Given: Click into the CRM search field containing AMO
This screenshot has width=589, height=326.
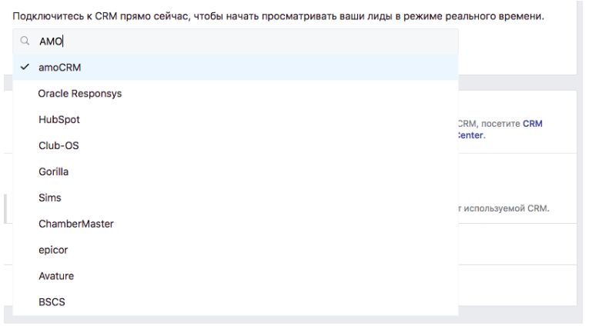Looking at the screenshot, I should (x=236, y=42).
